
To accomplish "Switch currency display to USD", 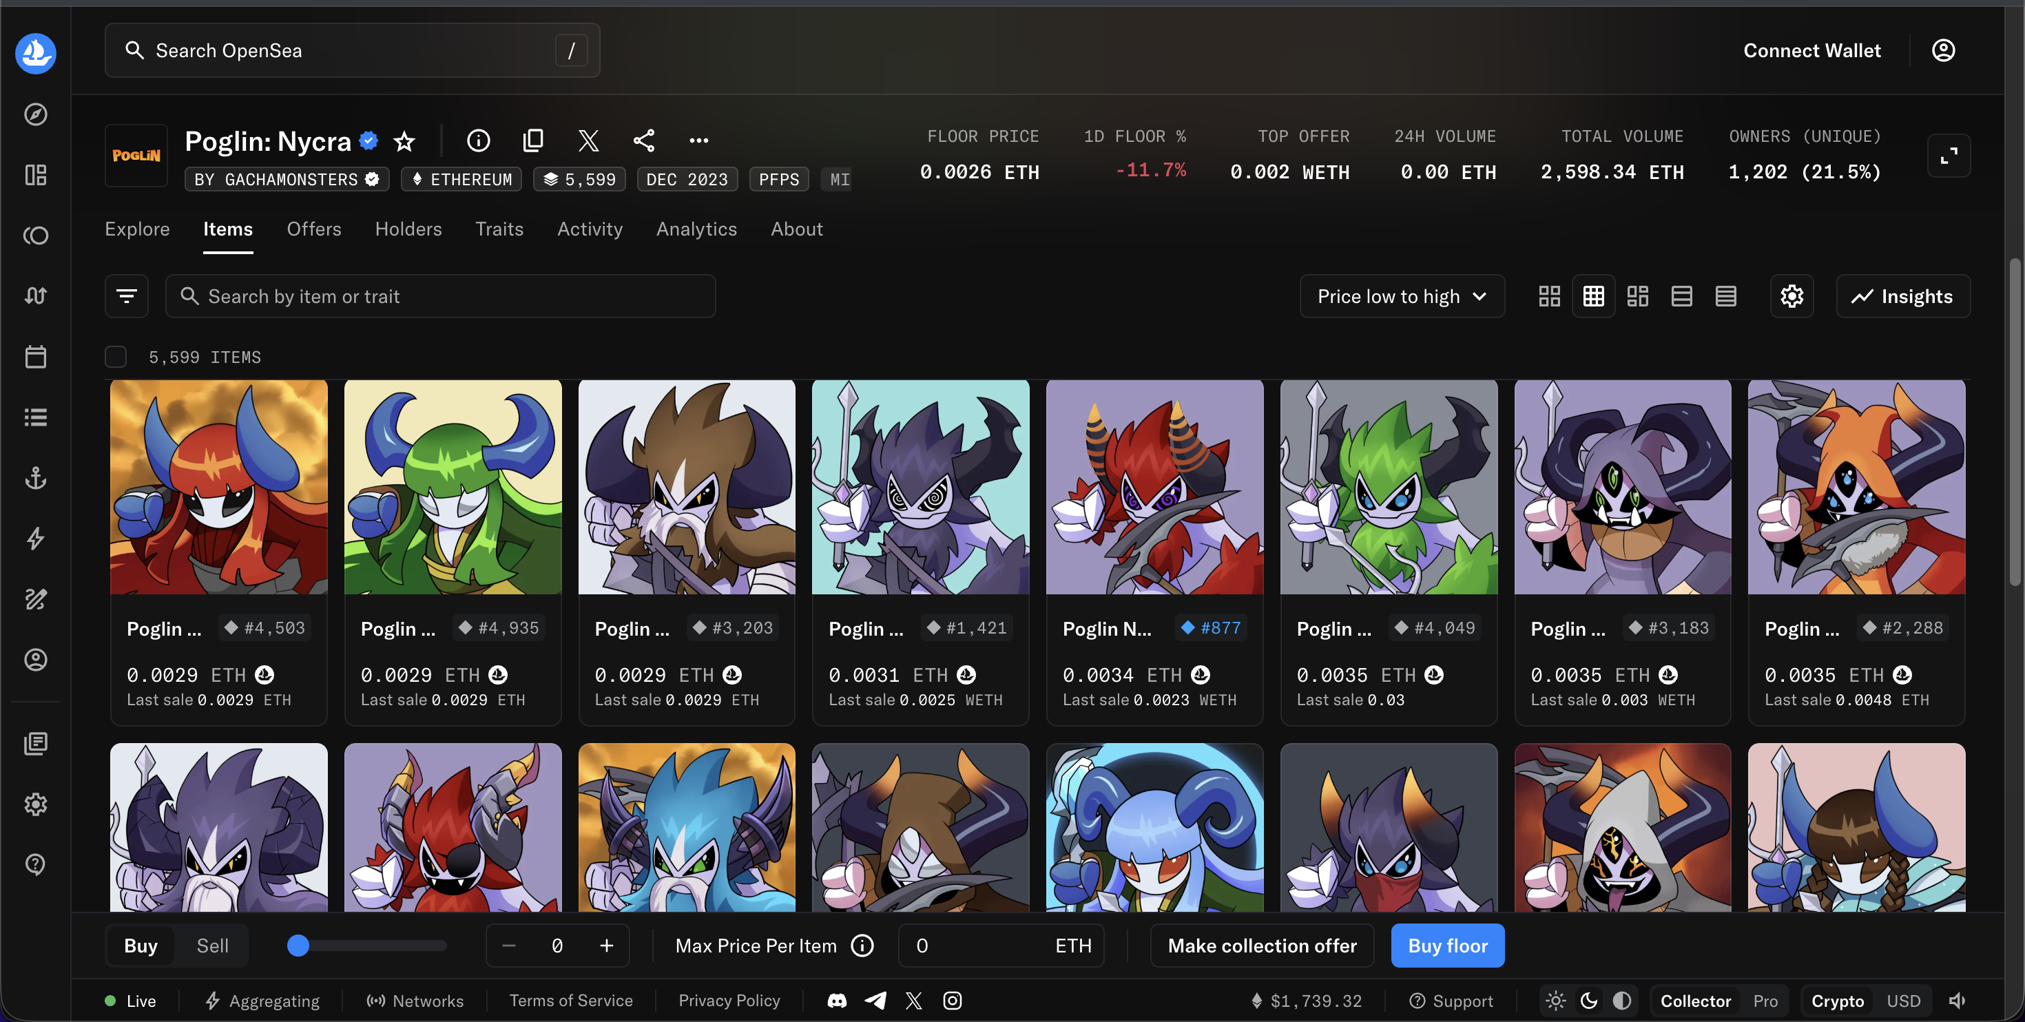I will 1903,1001.
